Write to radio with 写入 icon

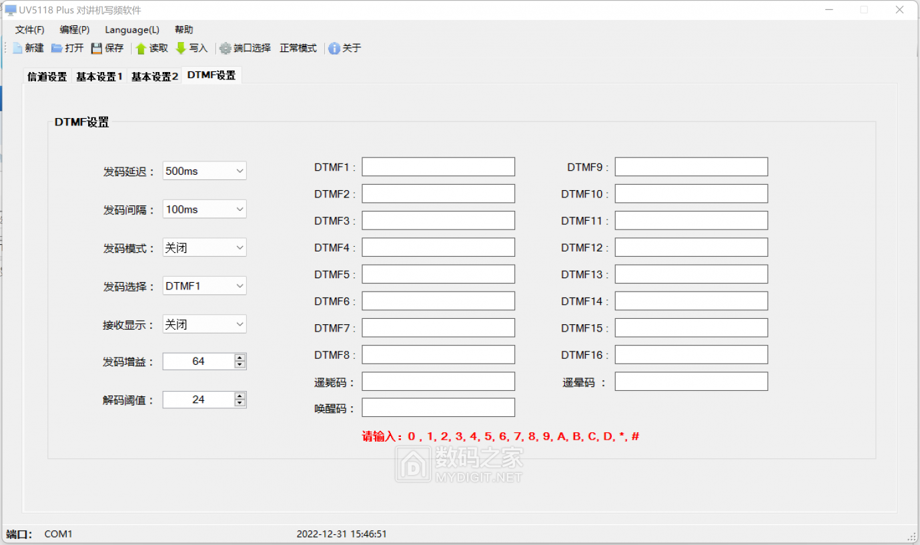[x=181, y=48]
